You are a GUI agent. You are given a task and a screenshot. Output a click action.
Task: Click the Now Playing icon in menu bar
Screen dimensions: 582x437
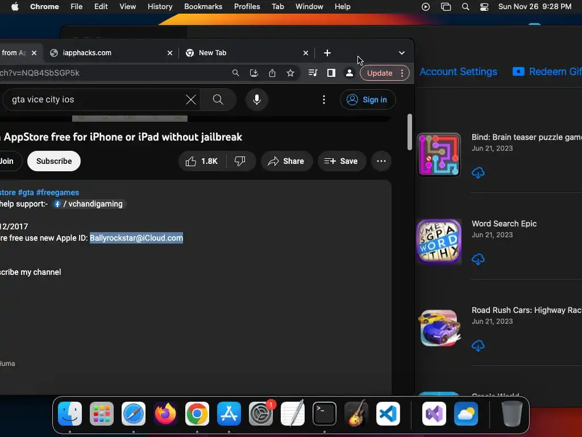point(426,7)
